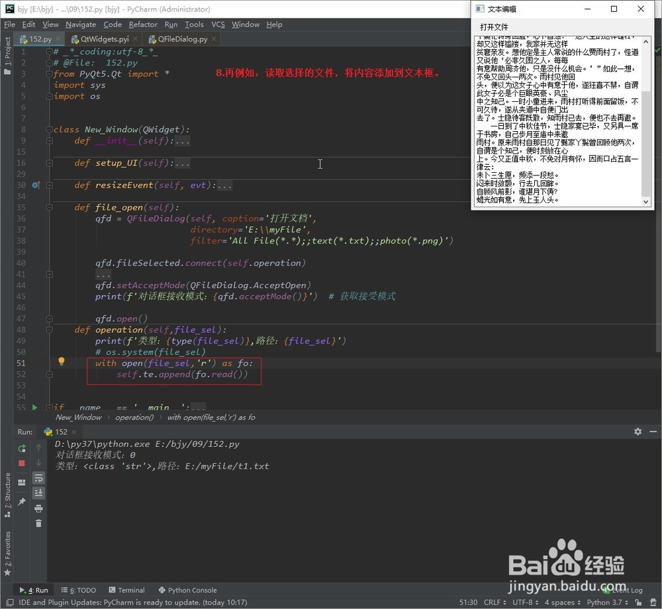Viewport: 662px width, 609px height.
Task: Open the Event Log
Action: (x=623, y=590)
